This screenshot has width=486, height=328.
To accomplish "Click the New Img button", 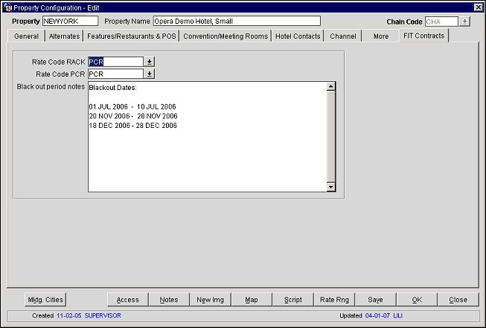I will tap(211, 300).
